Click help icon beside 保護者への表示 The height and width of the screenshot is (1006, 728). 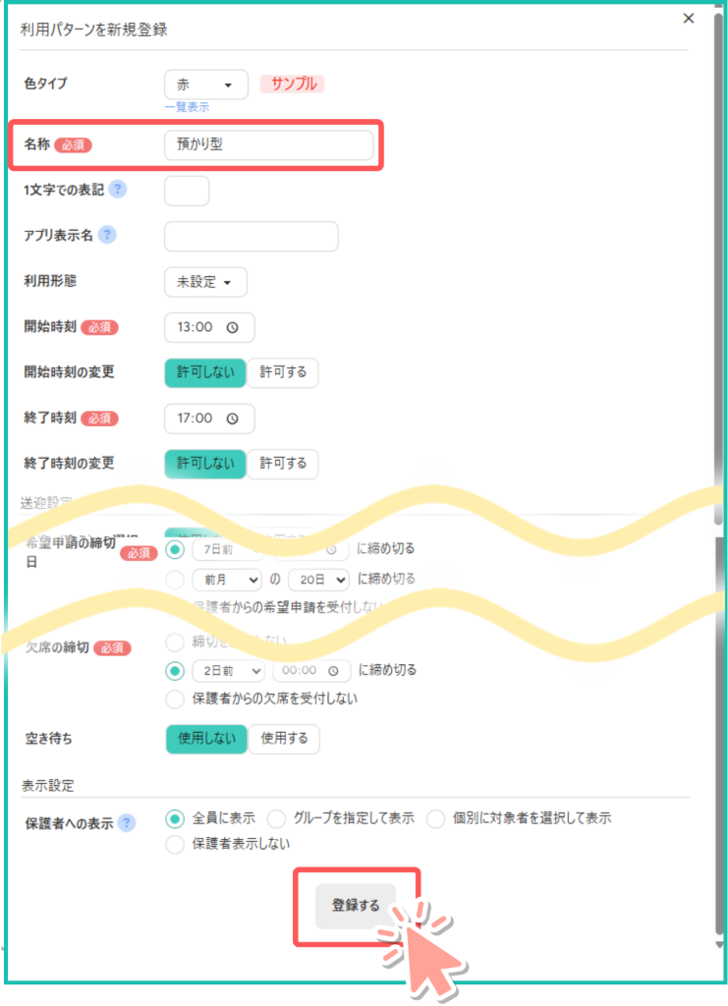[127, 822]
